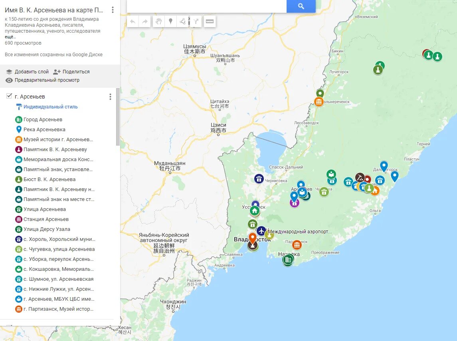Select the Draw line tool

182,22
